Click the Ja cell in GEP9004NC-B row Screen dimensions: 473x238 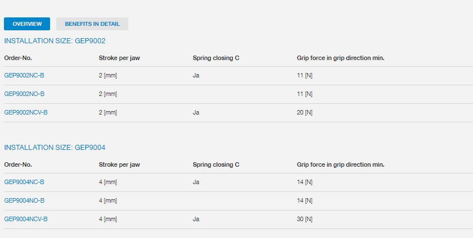point(196,182)
